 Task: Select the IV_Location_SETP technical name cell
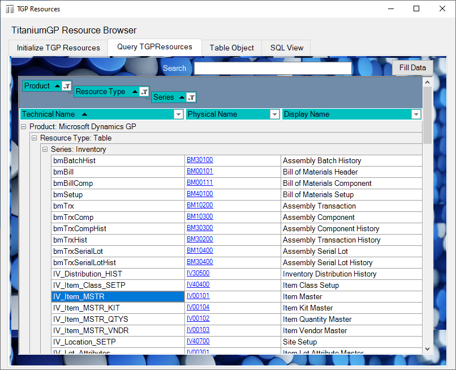[x=118, y=342]
